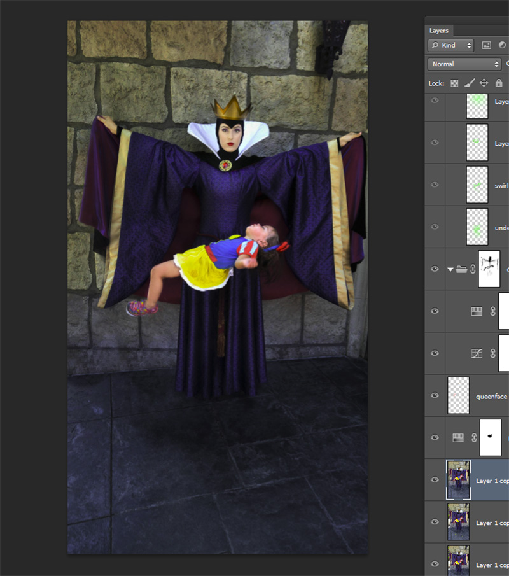The width and height of the screenshot is (509, 576).
Task: Select the layer named queenface
Action: (491, 397)
